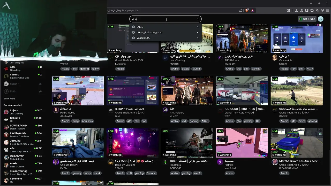Open recommended channel timothyrandy

[23, 135]
